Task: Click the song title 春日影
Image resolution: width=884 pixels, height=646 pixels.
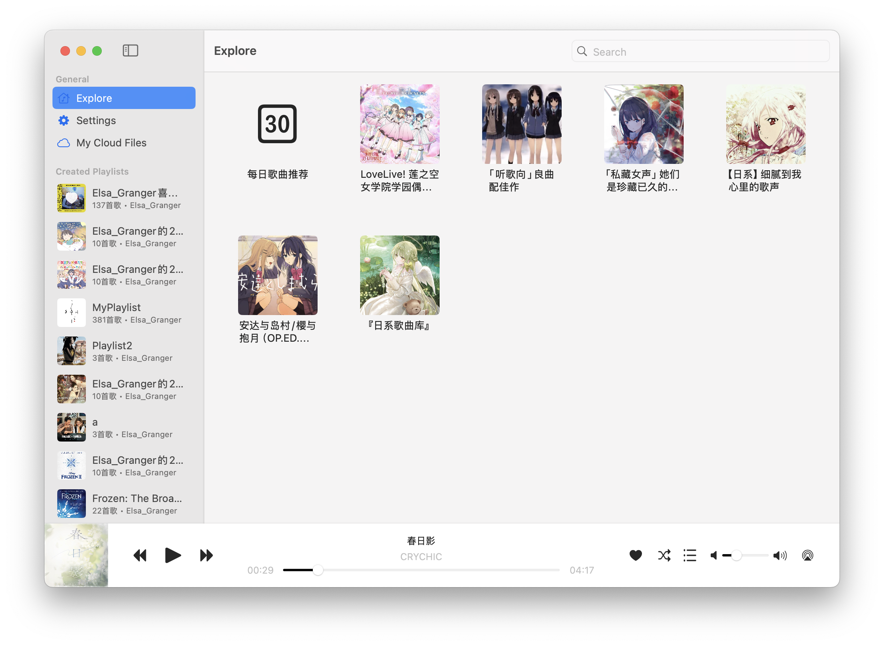Action: coord(421,541)
